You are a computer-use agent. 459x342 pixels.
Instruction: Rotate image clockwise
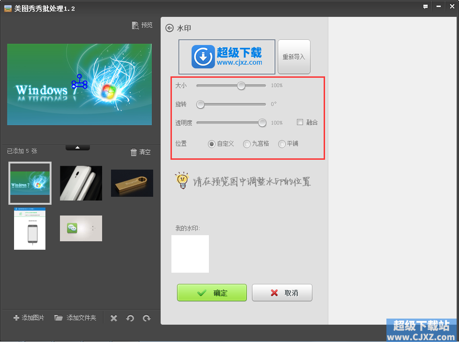(x=147, y=318)
